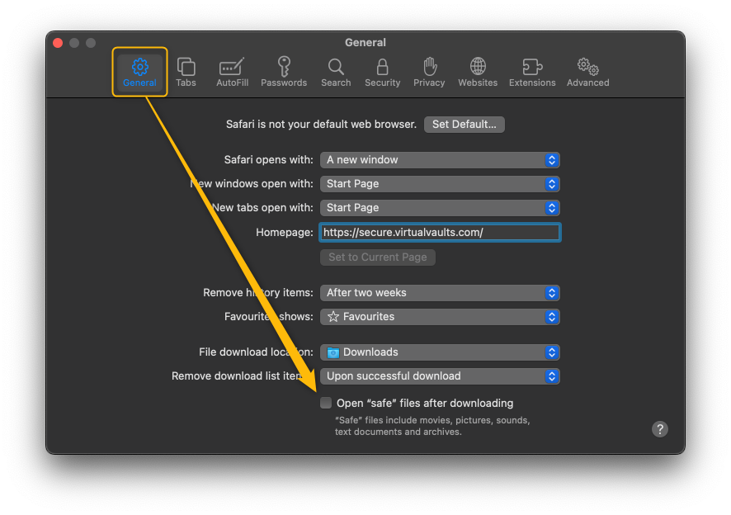Switch to the Websites globe pane
The height and width of the screenshot is (515, 731).
[478, 72]
